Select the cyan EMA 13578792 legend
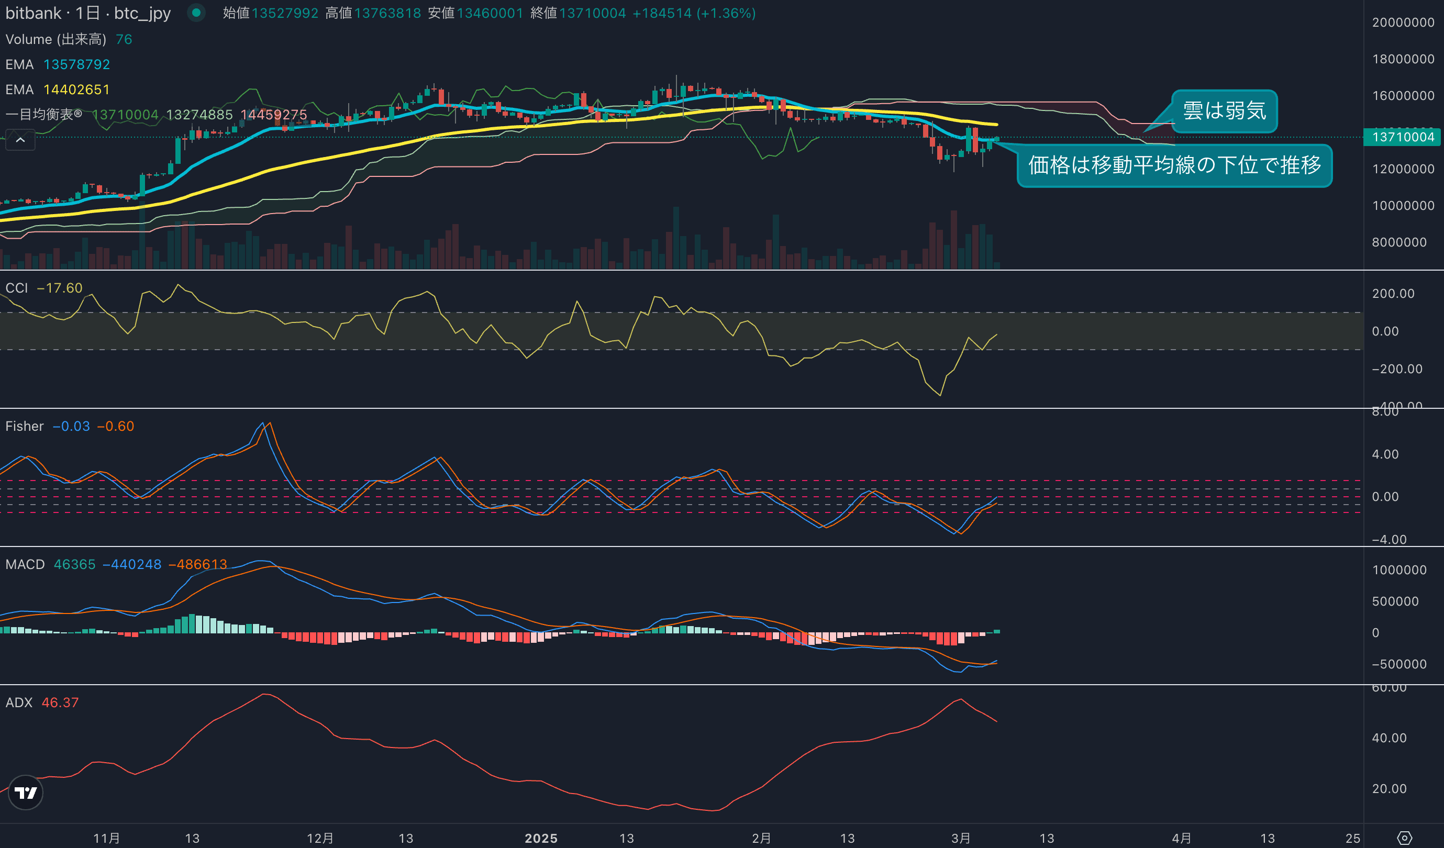Screen dimensions: 1444x848 tap(57, 64)
